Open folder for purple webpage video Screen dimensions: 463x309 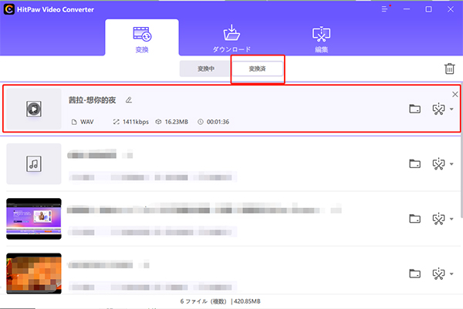tap(415, 219)
